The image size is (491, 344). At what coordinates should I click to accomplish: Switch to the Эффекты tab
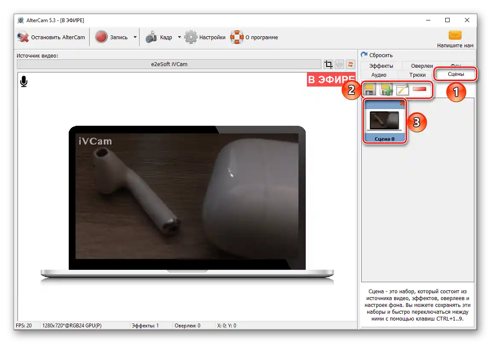[x=381, y=66]
